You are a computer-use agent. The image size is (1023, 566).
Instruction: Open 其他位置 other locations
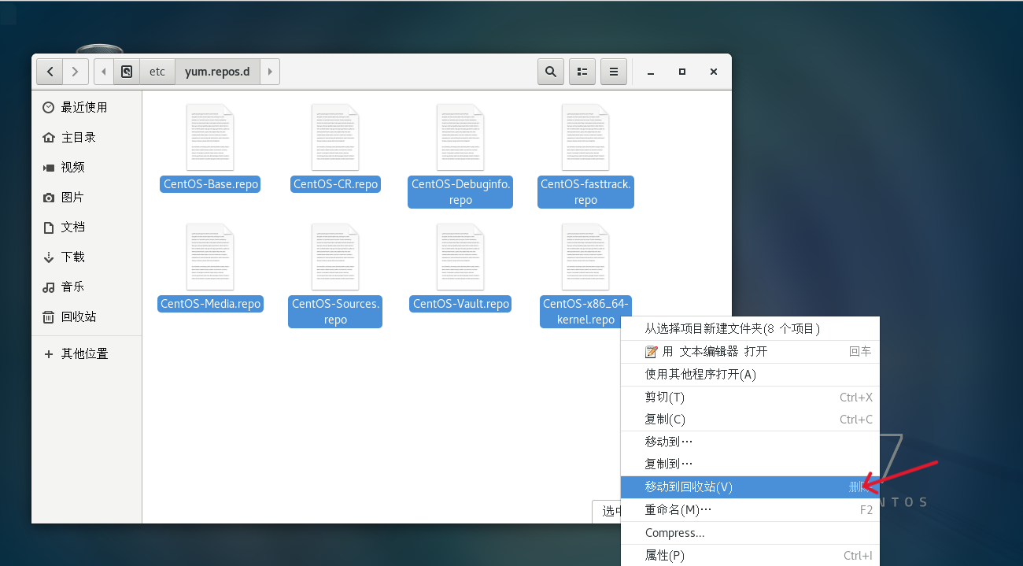tap(87, 353)
